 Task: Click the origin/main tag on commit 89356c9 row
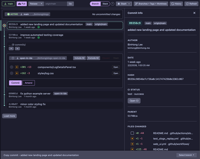point(101,24)
